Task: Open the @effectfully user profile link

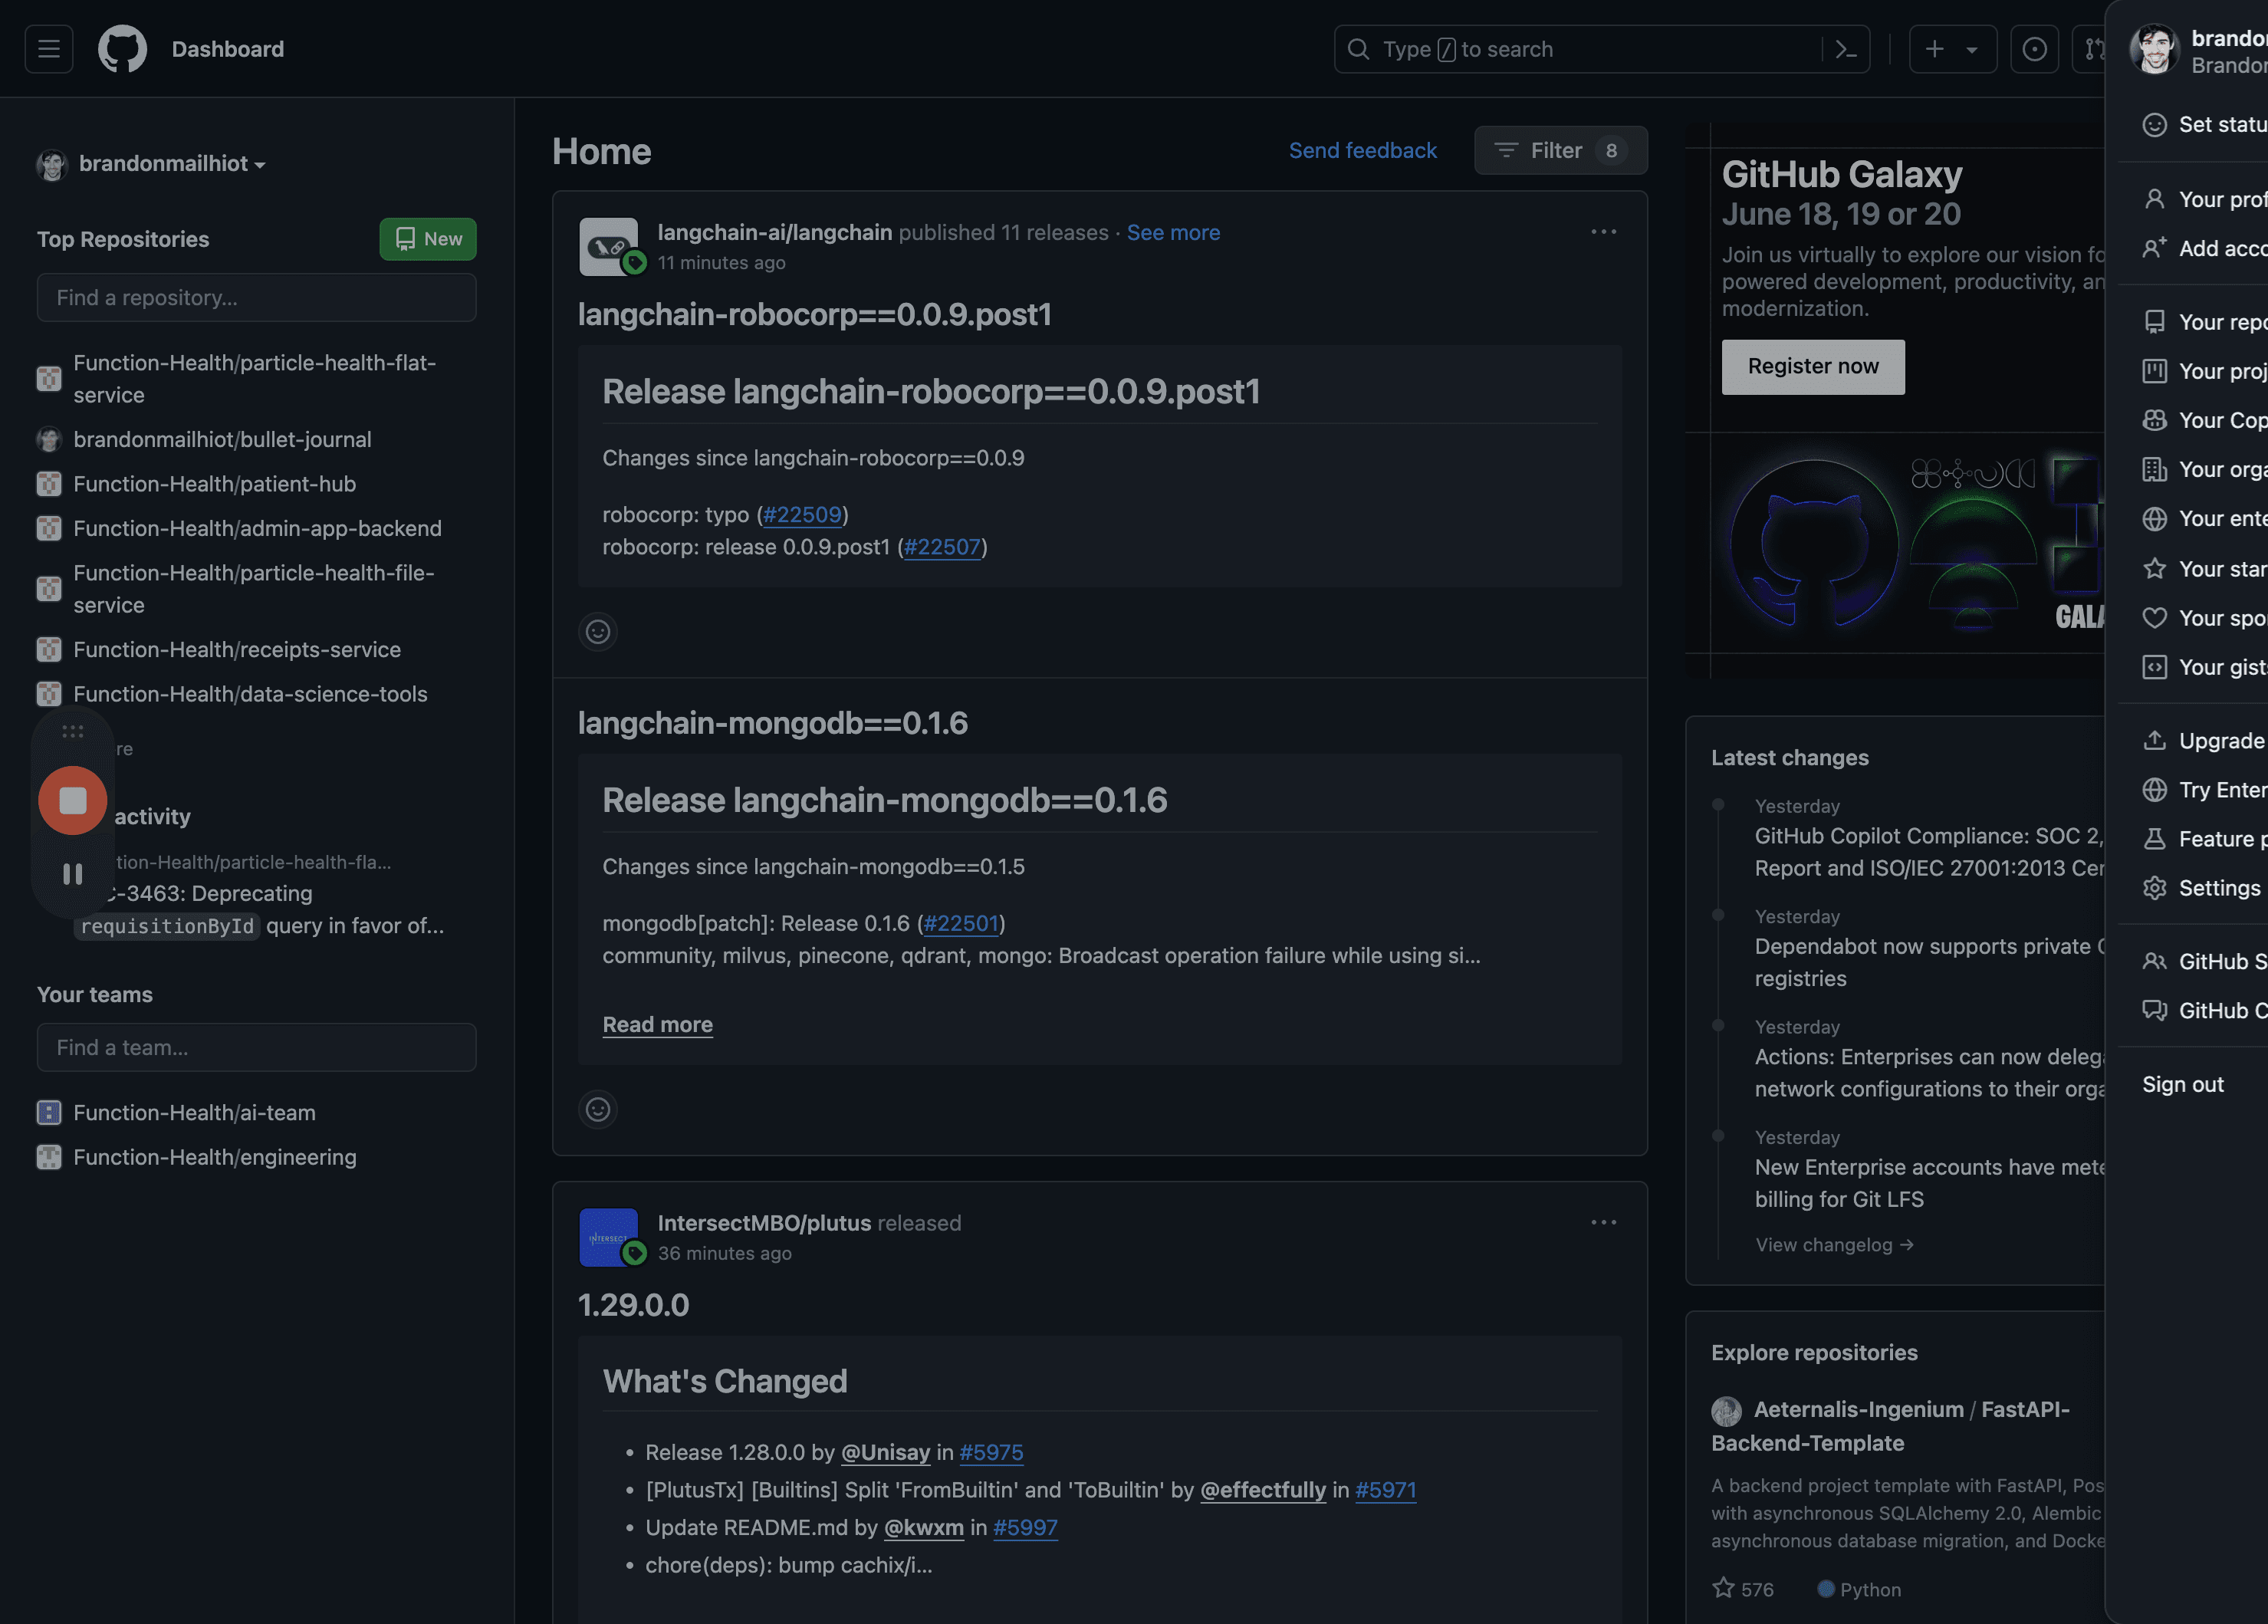Action: pyautogui.click(x=1262, y=1490)
